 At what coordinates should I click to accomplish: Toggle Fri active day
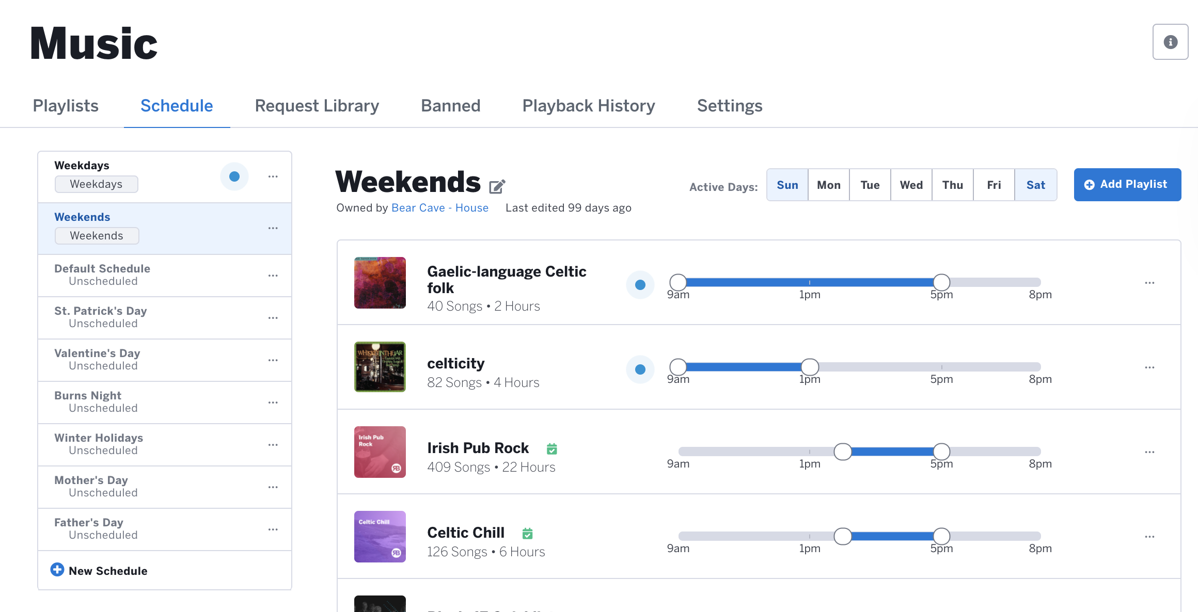994,185
